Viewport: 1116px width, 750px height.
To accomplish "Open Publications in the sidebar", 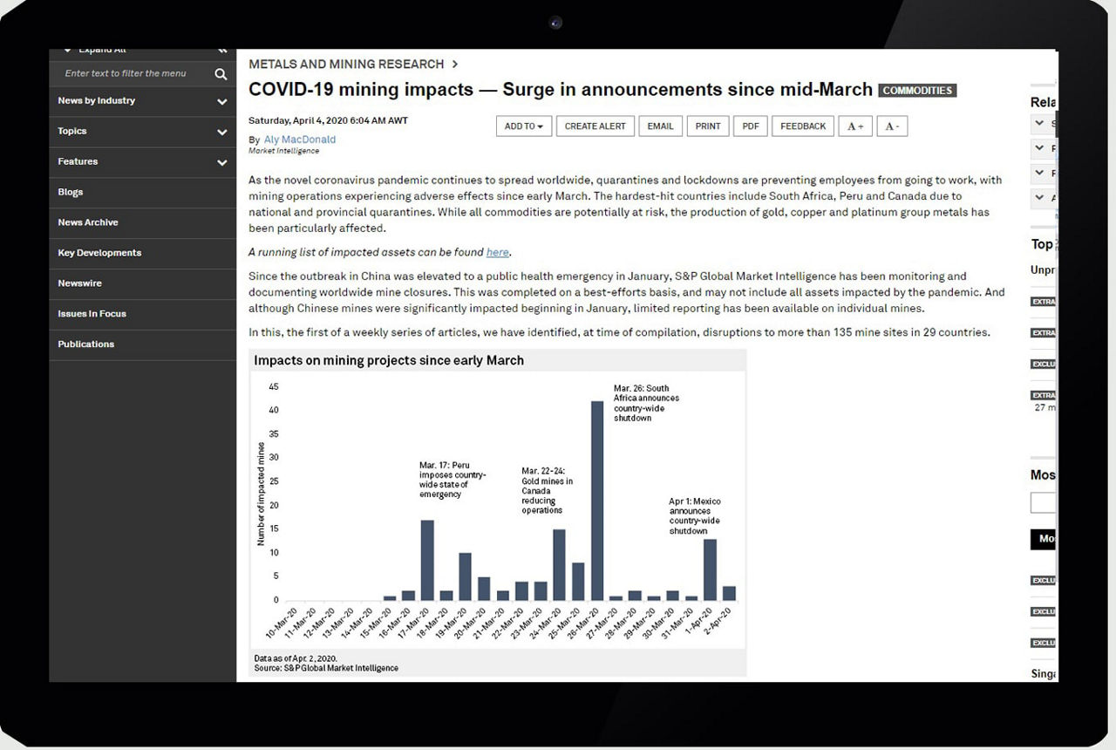I will [x=85, y=344].
